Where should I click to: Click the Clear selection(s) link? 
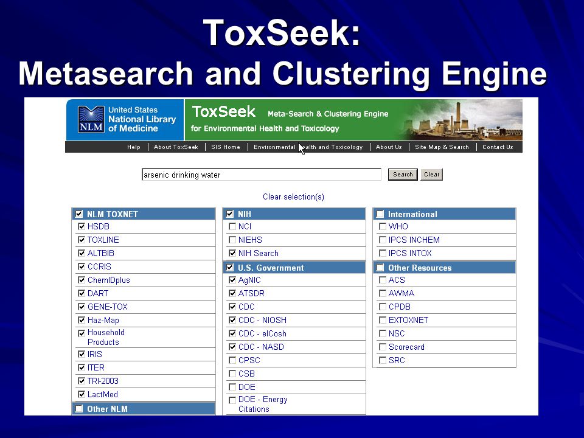coord(293,196)
